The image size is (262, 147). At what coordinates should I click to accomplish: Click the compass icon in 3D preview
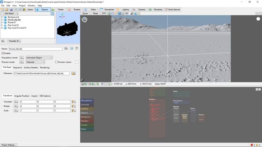tap(85, 20)
